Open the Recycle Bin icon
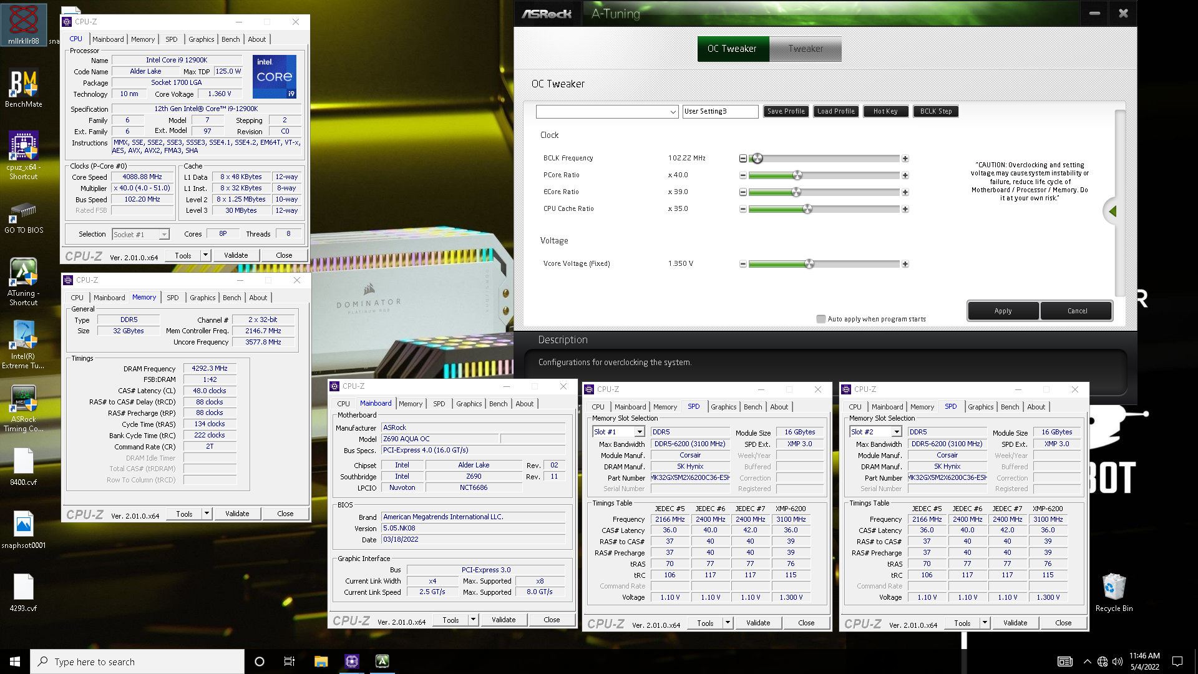 [x=1114, y=593]
